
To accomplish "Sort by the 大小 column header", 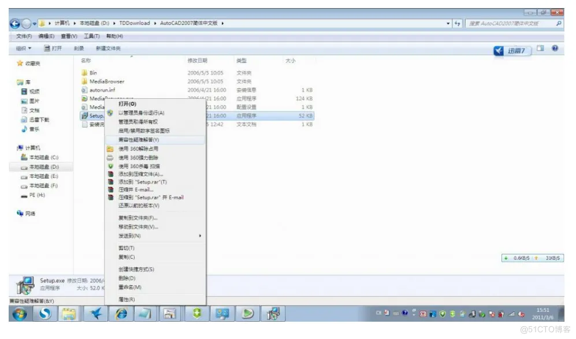I will (290, 60).
